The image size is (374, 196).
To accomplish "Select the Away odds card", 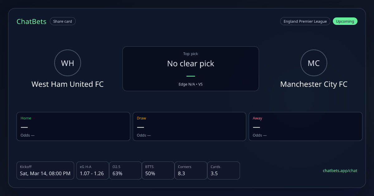I will pos(305,126).
